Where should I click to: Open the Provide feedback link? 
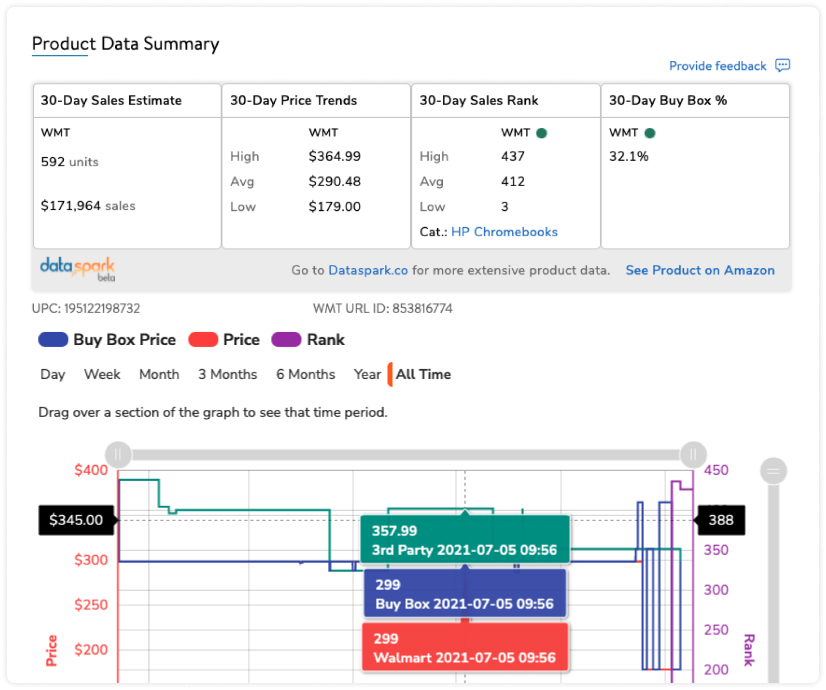718,66
